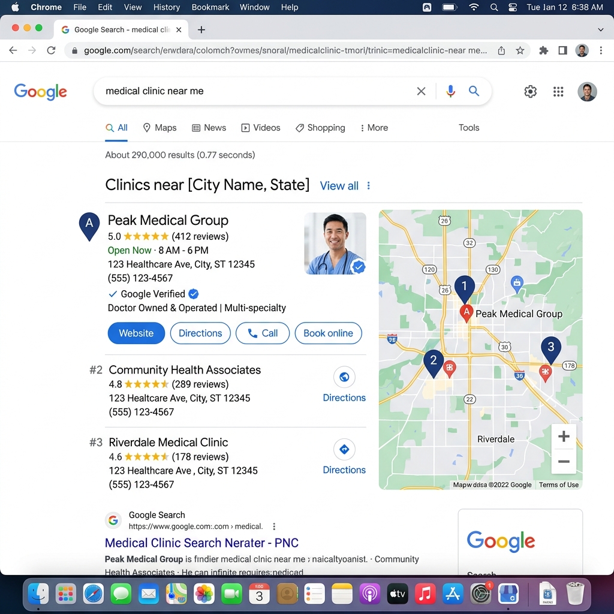Click map pin number 3
614x614 pixels.
click(551, 350)
